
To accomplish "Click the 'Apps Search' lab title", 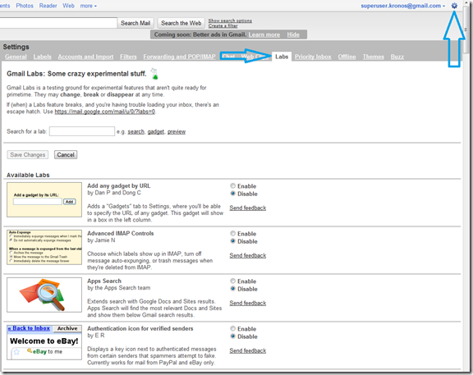I will [x=104, y=281].
